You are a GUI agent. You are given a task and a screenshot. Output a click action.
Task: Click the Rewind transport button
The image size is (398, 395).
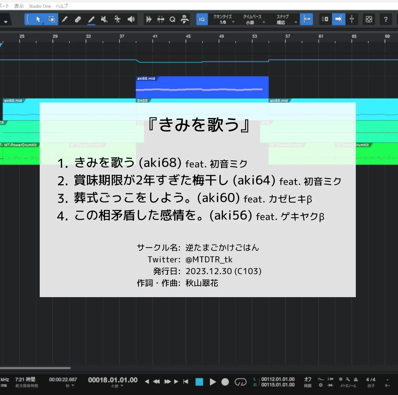(x=156, y=382)
